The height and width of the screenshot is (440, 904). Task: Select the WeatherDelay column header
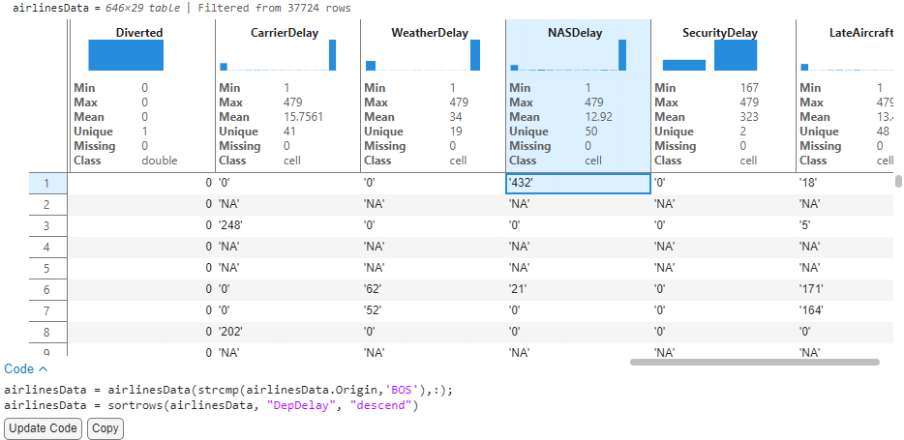pos(429,33)
